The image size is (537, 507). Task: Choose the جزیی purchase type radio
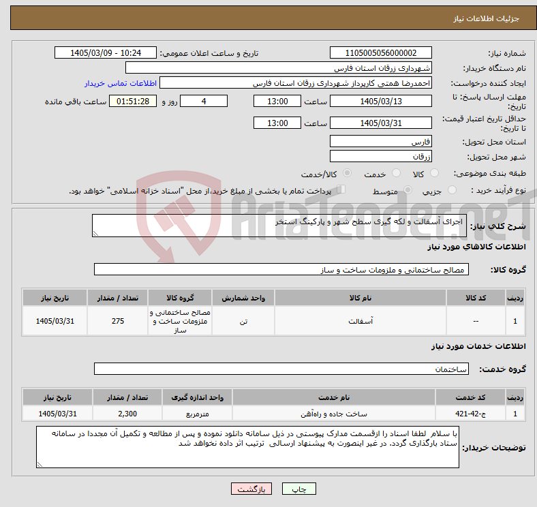pyautogui.click(x=452, y=189)
